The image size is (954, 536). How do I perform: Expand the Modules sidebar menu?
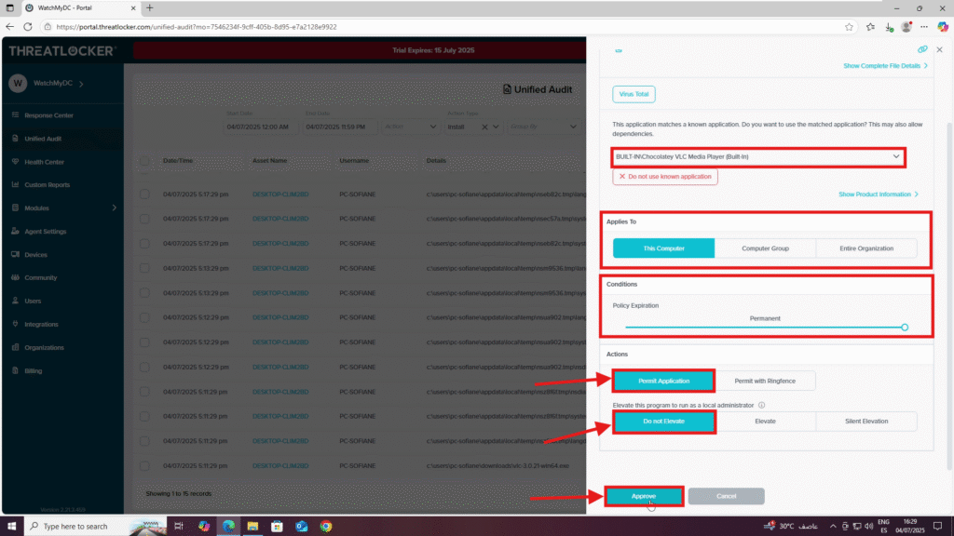(x=114, y=208)
